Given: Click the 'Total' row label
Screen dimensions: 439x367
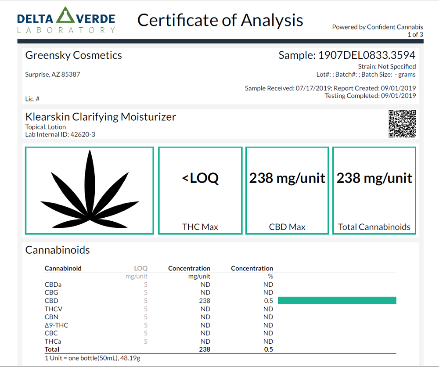Looking at the screenshot, I should (52, 349).
